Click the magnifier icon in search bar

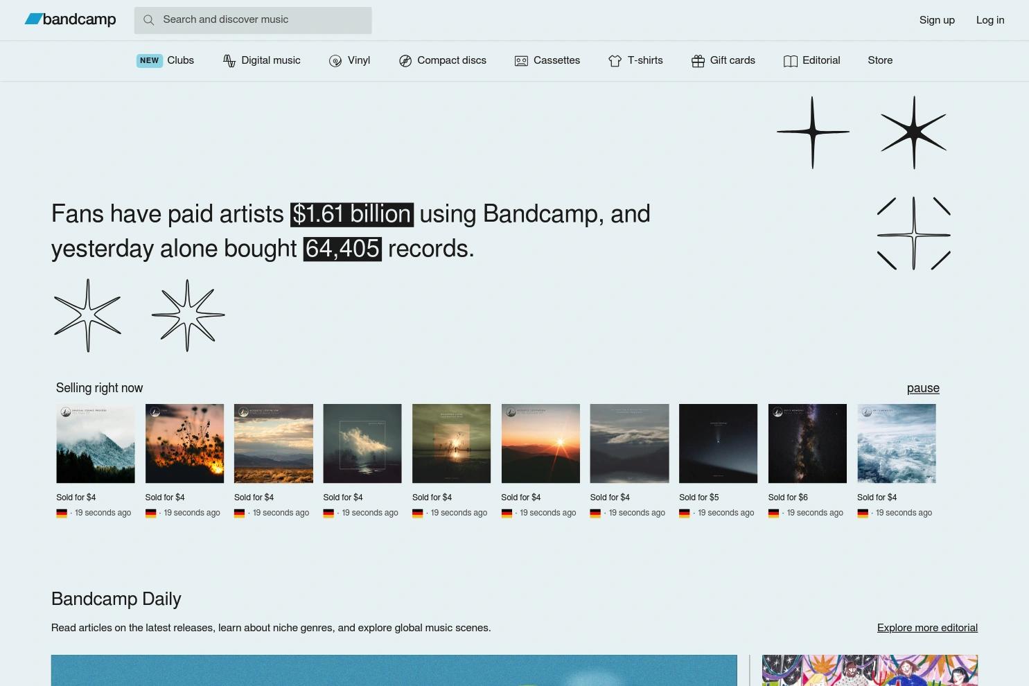[x=148, y=20]
